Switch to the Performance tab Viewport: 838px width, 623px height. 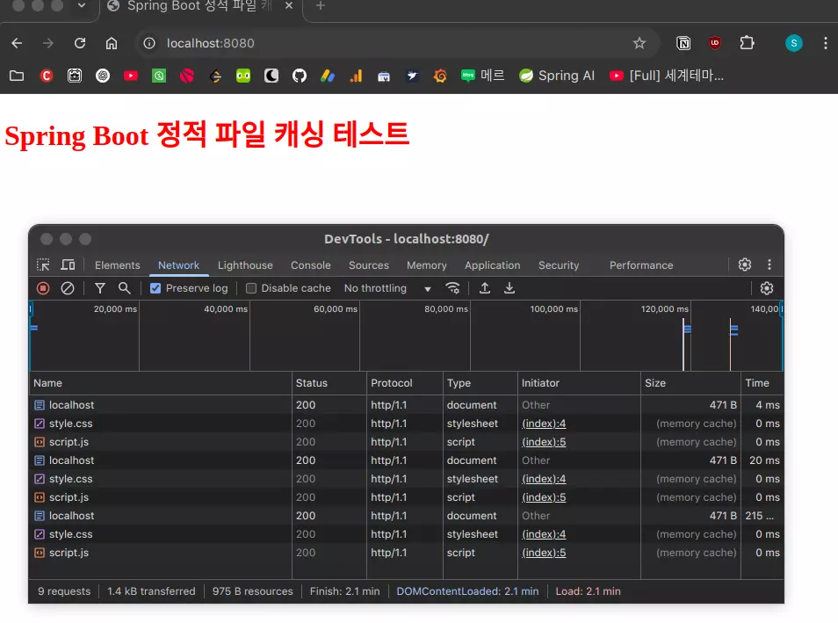click(x=640, y=265)
